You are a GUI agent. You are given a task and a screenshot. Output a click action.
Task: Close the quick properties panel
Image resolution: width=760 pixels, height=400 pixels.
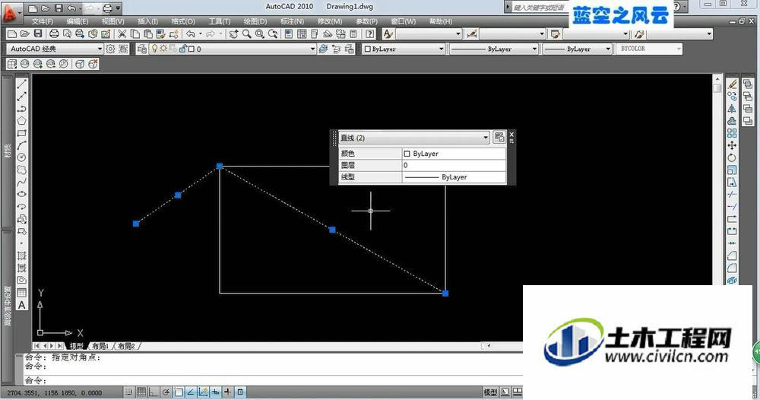(511, 135)
